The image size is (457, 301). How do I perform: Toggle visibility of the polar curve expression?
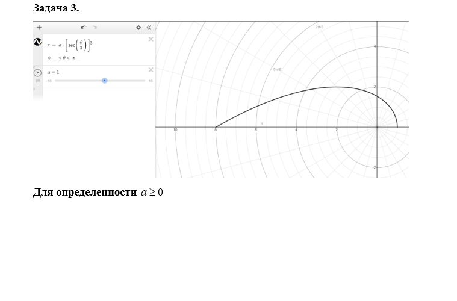click(37, 42)
